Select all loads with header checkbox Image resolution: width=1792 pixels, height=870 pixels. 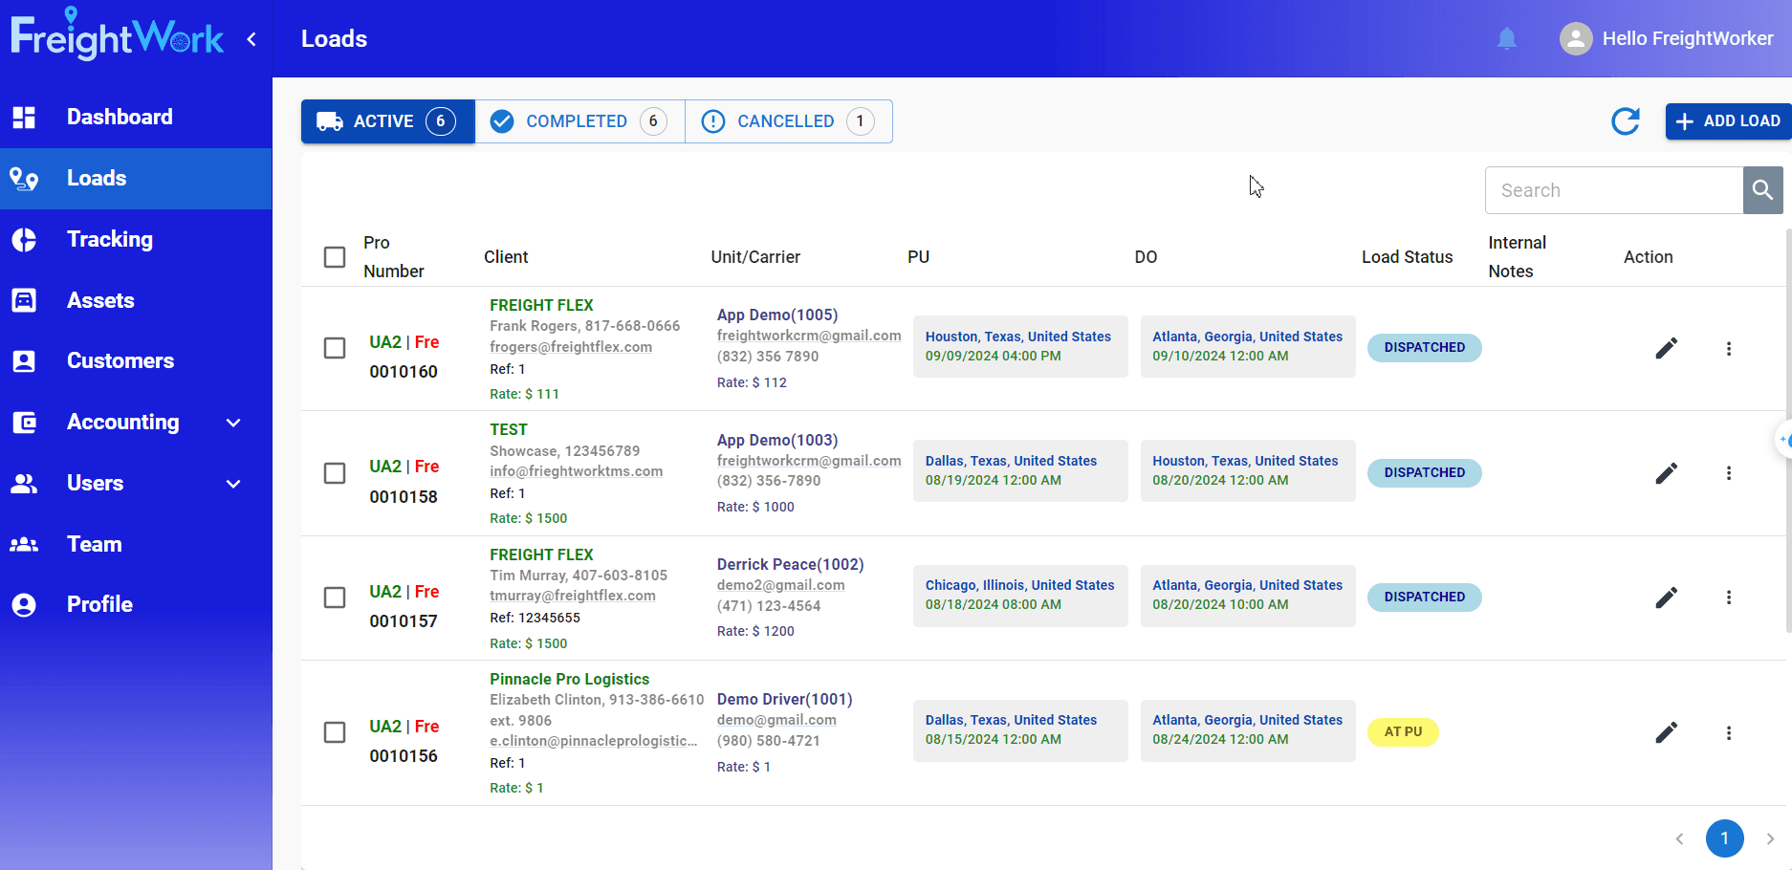click(335, 257)
